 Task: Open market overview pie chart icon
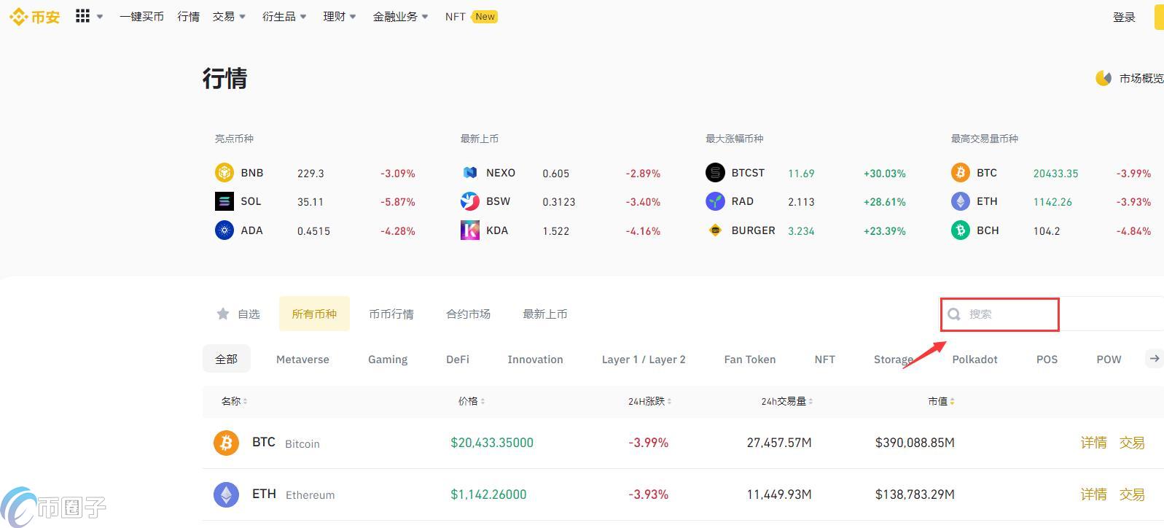pos(1103,78)
